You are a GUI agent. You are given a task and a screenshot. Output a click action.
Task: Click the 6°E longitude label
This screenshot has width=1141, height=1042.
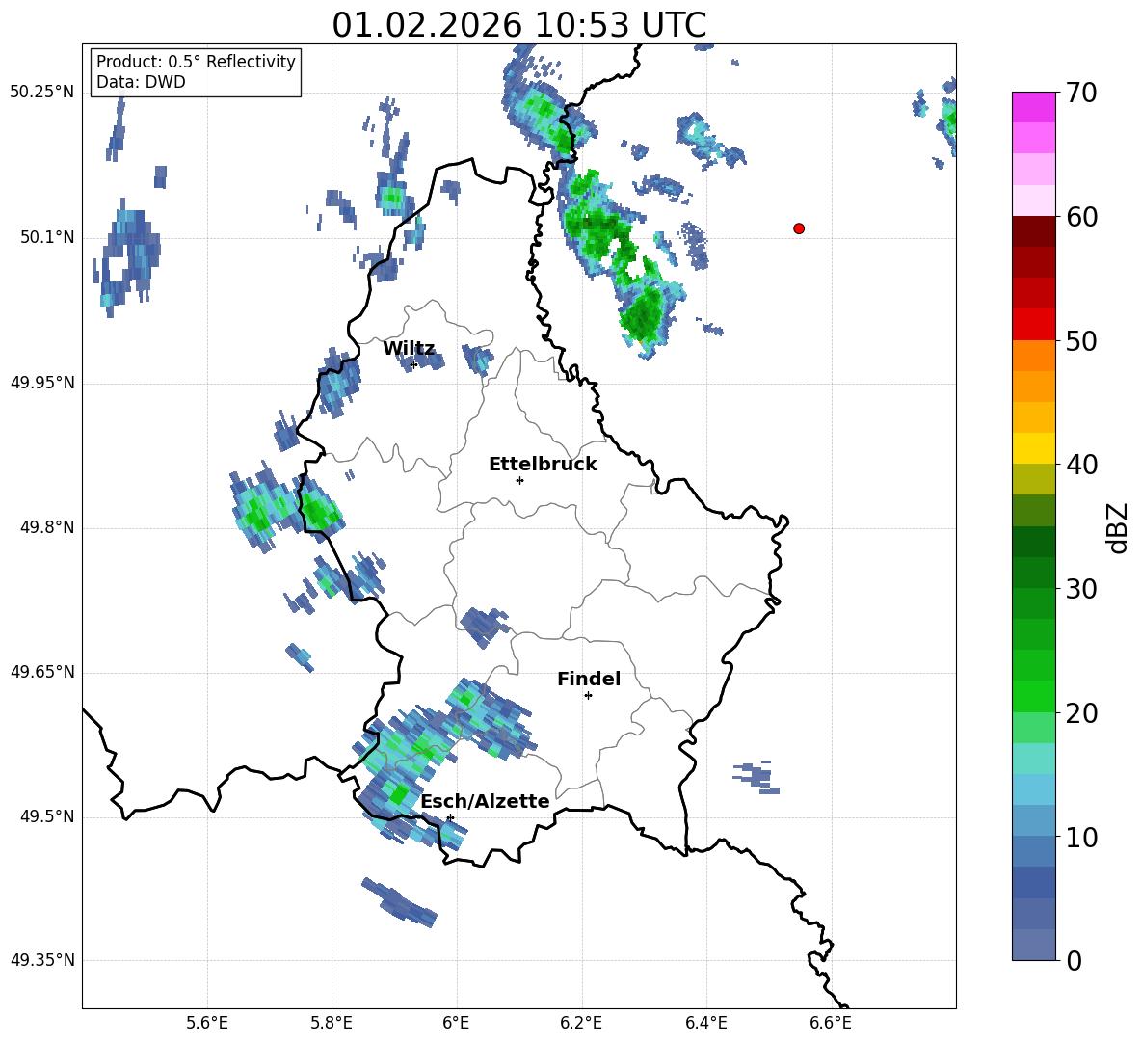click(x=456, y=1023)
